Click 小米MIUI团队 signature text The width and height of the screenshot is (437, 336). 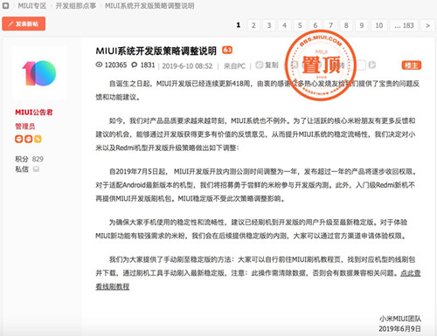coord(400,319)
